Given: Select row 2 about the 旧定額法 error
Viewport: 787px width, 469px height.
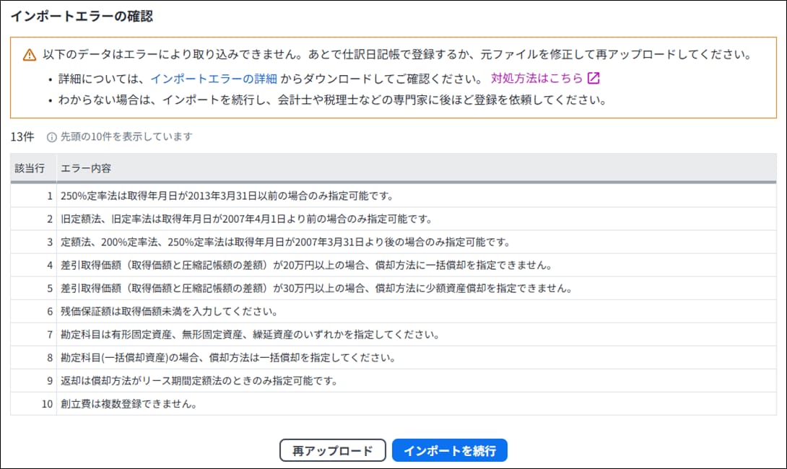Looking at the screenshot, I should (393, 219).
